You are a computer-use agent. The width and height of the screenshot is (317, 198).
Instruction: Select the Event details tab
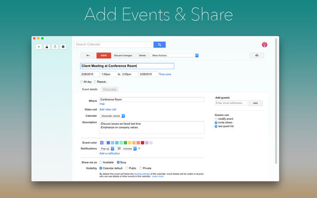tap(90, 89)
